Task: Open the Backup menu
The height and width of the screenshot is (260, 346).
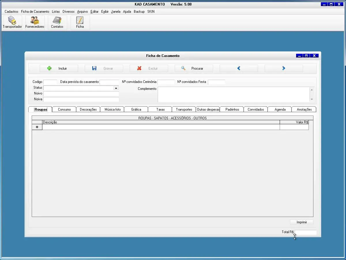Action: point(139,12)
